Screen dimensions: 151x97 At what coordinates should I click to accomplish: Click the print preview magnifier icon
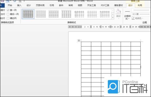(x=20, y=1)
